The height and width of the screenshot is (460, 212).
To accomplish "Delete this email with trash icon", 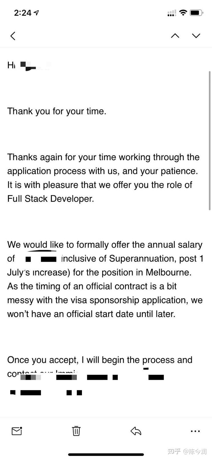I will coord(76,431).
